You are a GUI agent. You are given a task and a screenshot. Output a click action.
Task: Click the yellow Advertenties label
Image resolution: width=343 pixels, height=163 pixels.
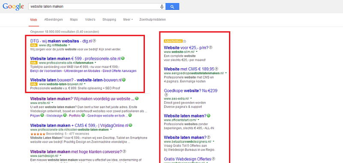pyautogui.click(x=173, y=41)
